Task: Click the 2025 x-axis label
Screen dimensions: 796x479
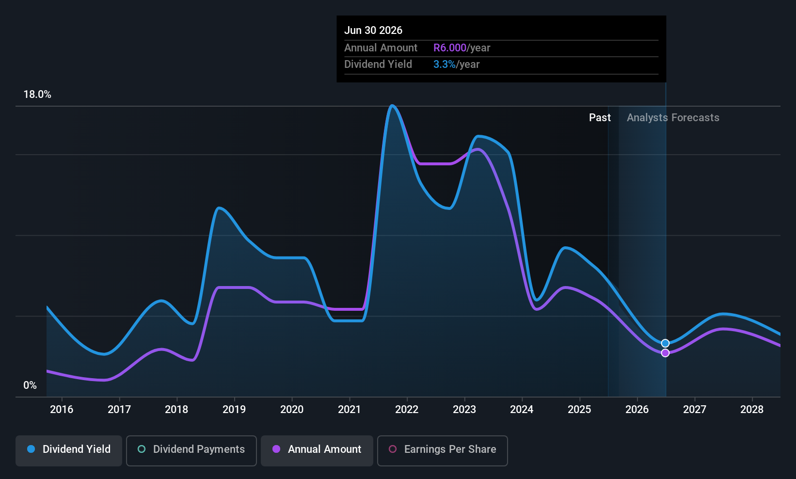Action: [579, 410]
